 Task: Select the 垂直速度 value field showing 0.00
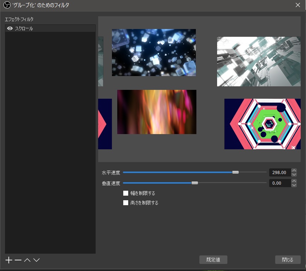pyautogui.click(x=280, y=183)
